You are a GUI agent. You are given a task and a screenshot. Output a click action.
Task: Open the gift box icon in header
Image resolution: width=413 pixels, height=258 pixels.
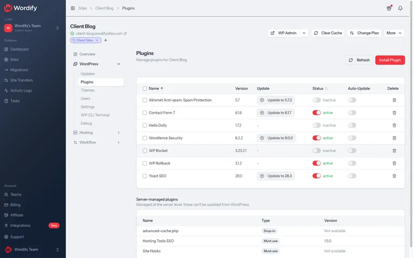point(389,8)
